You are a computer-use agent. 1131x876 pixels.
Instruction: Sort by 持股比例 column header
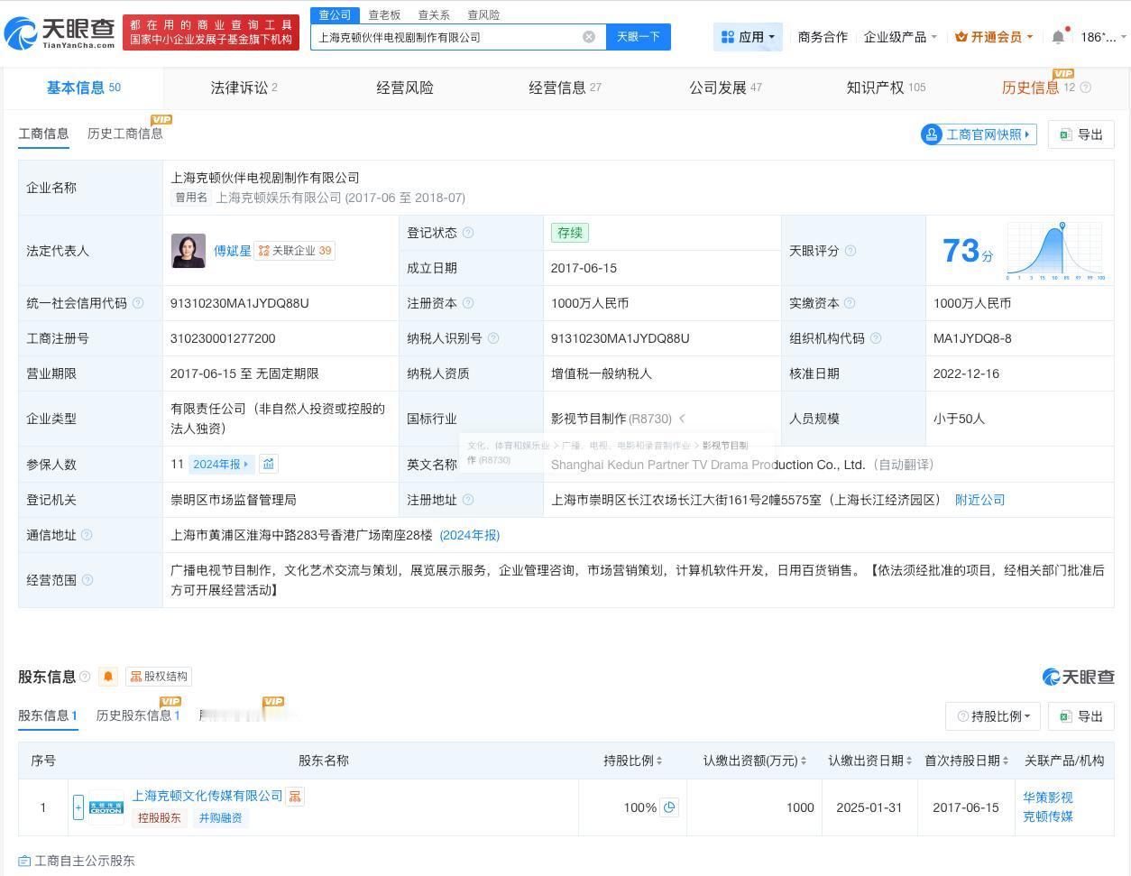click(633, 761)
